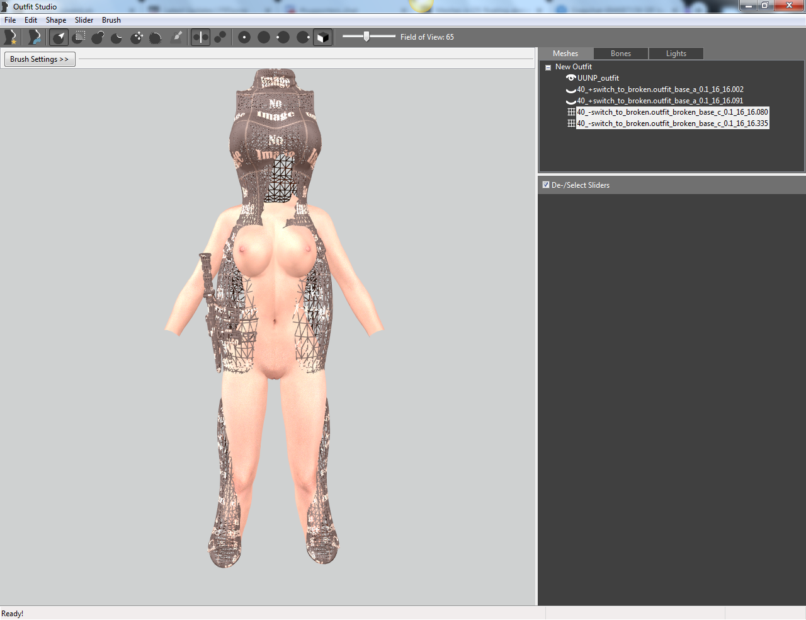Image resolution: width=806 pixels, height=620 pixels.
Task: Open the File menu
Action: [x=10, y=20]
